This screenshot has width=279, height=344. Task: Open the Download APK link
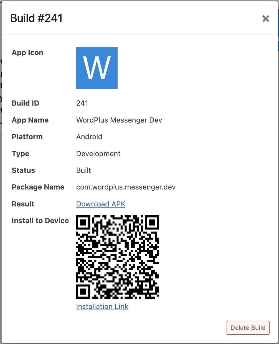[101, 204]
